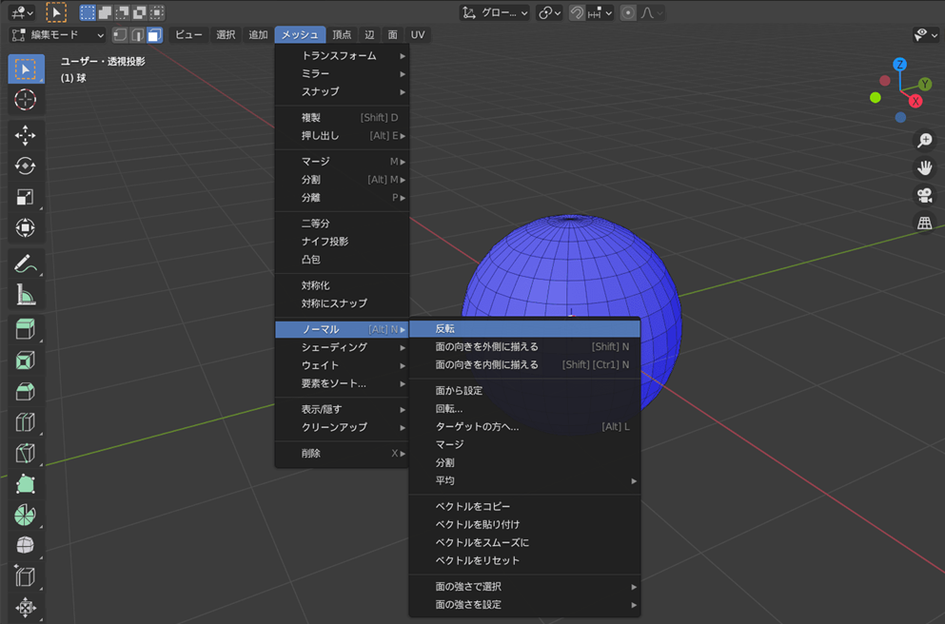Open the editor type dropdown
Image resolution: width=945 pixels, height=624 pixels.
tap(21, 12)
